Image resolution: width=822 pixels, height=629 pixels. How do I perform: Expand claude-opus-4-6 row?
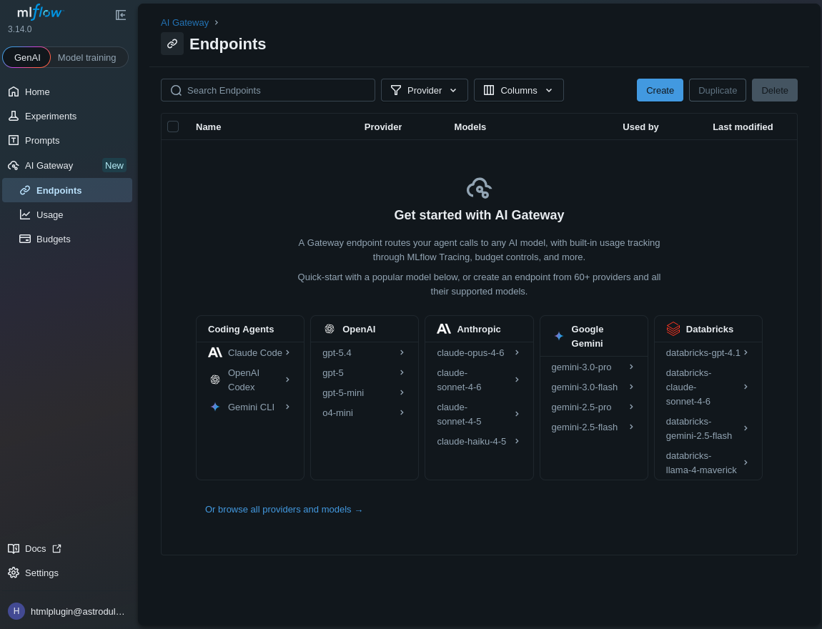point(479,353)
